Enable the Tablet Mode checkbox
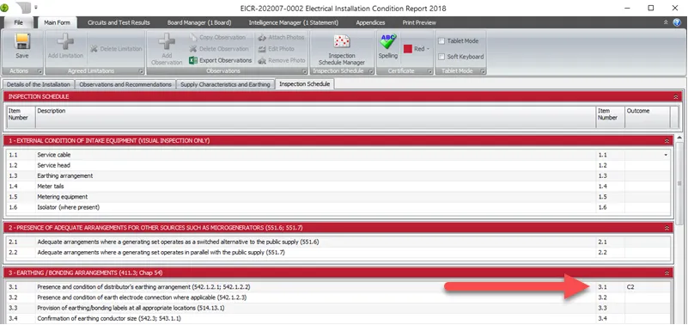This screenshot has width=688, height=325. click(x=441, y=41)
